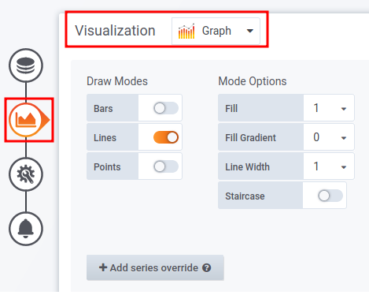This screenshot has height=295, width=369.
Task: Open the Fill Gradient dropdown
Action: pyautogui.click(x=329, y=137)
